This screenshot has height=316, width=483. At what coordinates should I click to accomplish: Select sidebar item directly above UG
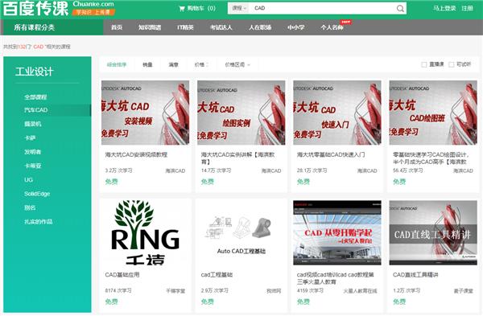tap(33, 166)
